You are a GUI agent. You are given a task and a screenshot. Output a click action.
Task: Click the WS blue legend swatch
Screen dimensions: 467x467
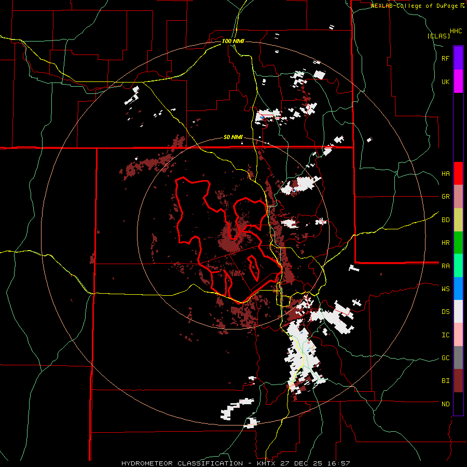click(x=458, y=289)
